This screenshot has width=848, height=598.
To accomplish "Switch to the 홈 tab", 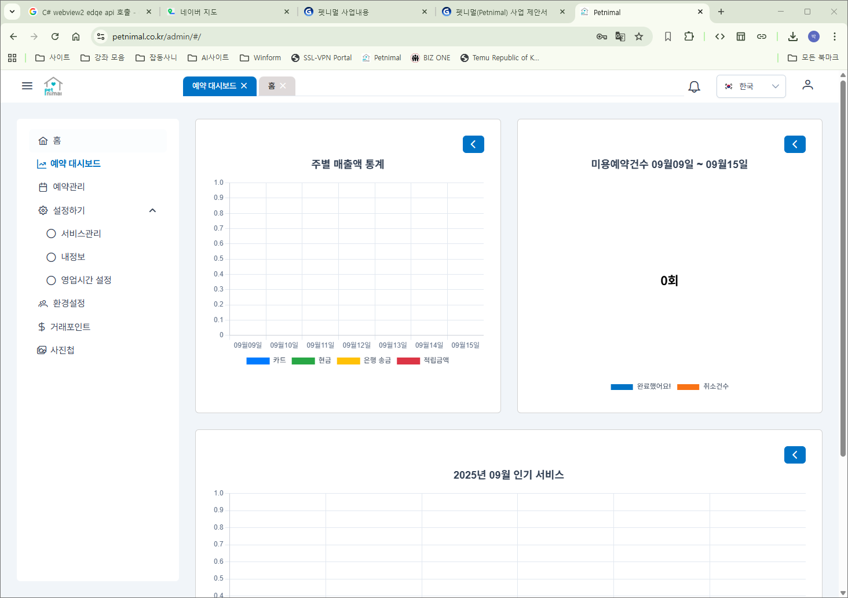I will coord(271,86).
